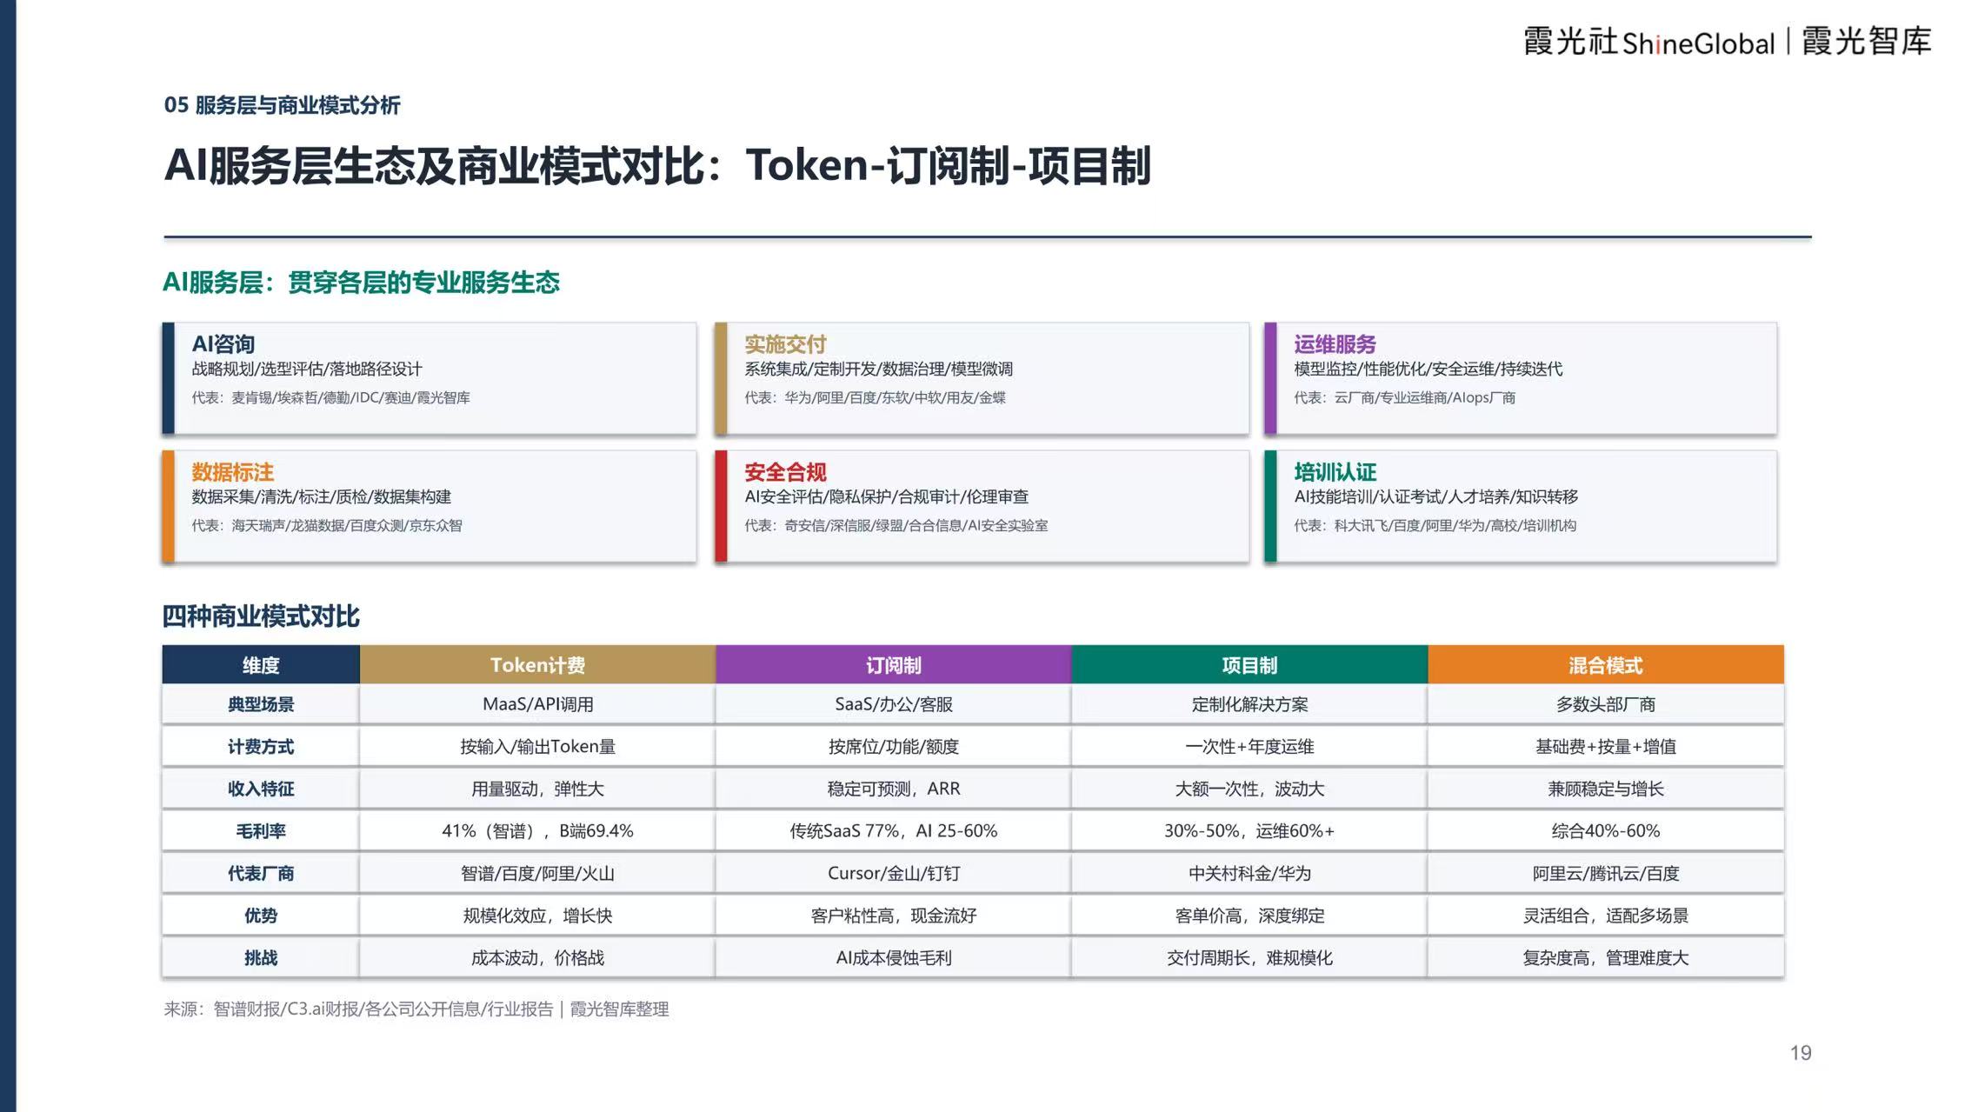Image resolution: width=1978 pixels, height=1112 pixels.
Task: Select the 毛利率 row label
Action: pos(261,831)
